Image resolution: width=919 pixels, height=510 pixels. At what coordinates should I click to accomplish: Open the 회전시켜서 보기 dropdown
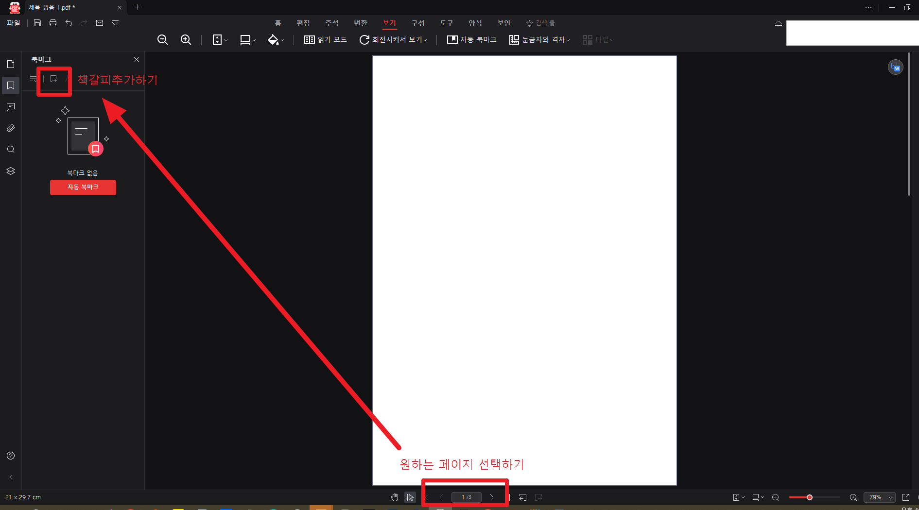coord(394,40)
